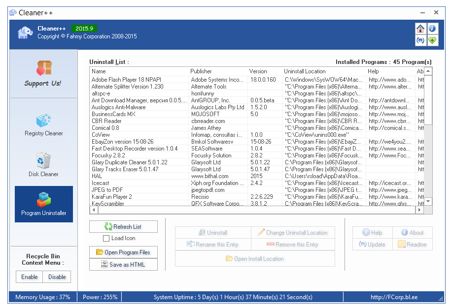
Task: Select Adobe Flash Player 18 NPAPI row
Action: [257, 80]
